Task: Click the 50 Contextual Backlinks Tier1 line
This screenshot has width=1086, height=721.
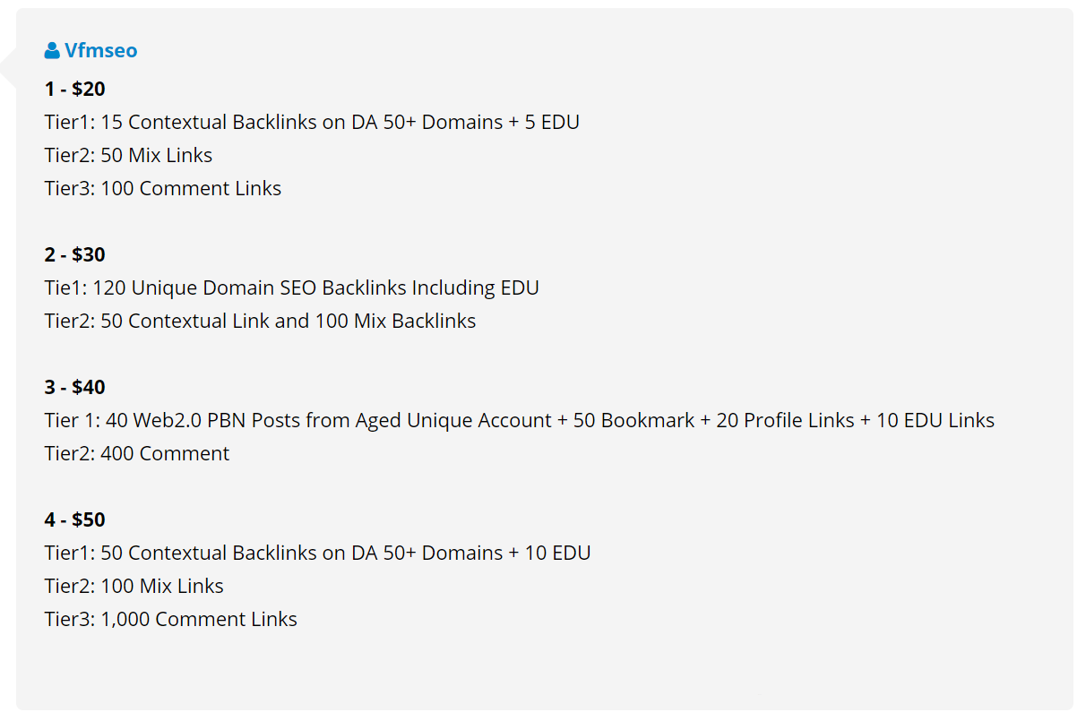Action: (x=317, y=553)
